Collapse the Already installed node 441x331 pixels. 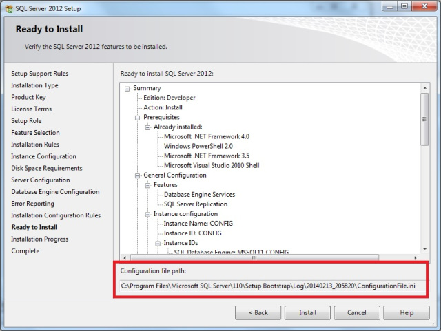(147, 127)
